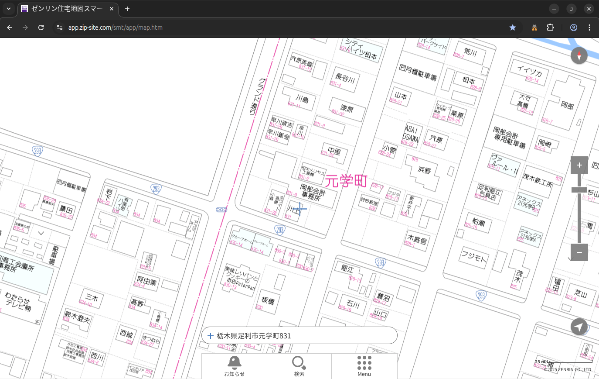599x379 pixels.
Task: Click the site information icon in URL bar
Action: tap(60, 28)
